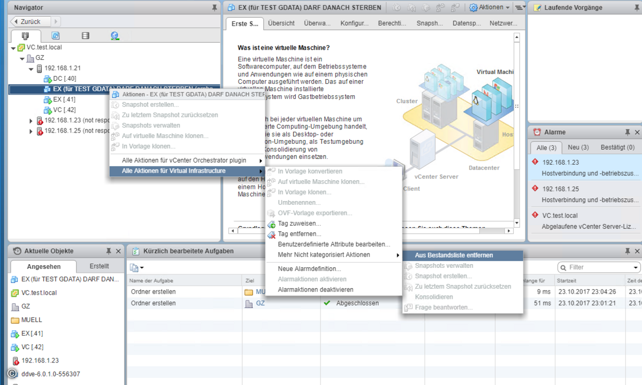Open the Storage view icon in Navigator
Viewport: 642px width, 385px height.
pos(86,36)
